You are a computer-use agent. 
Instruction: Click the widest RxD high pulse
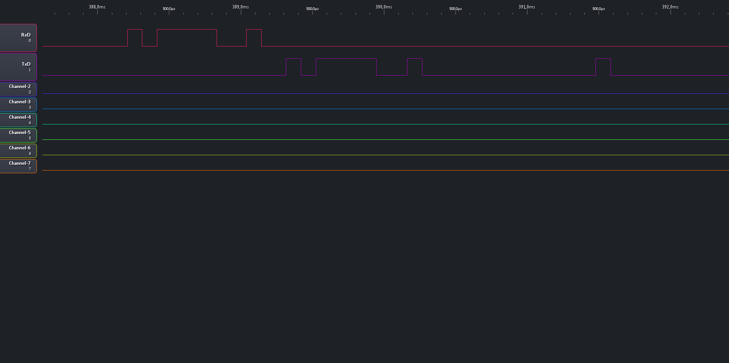(x=187, y=38)
